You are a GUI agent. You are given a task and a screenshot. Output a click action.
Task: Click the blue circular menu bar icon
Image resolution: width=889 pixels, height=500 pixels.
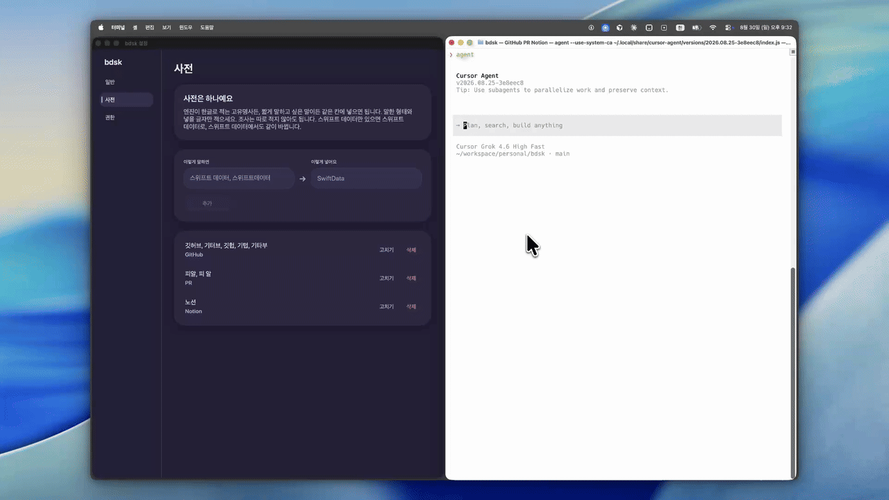[605, 28]
